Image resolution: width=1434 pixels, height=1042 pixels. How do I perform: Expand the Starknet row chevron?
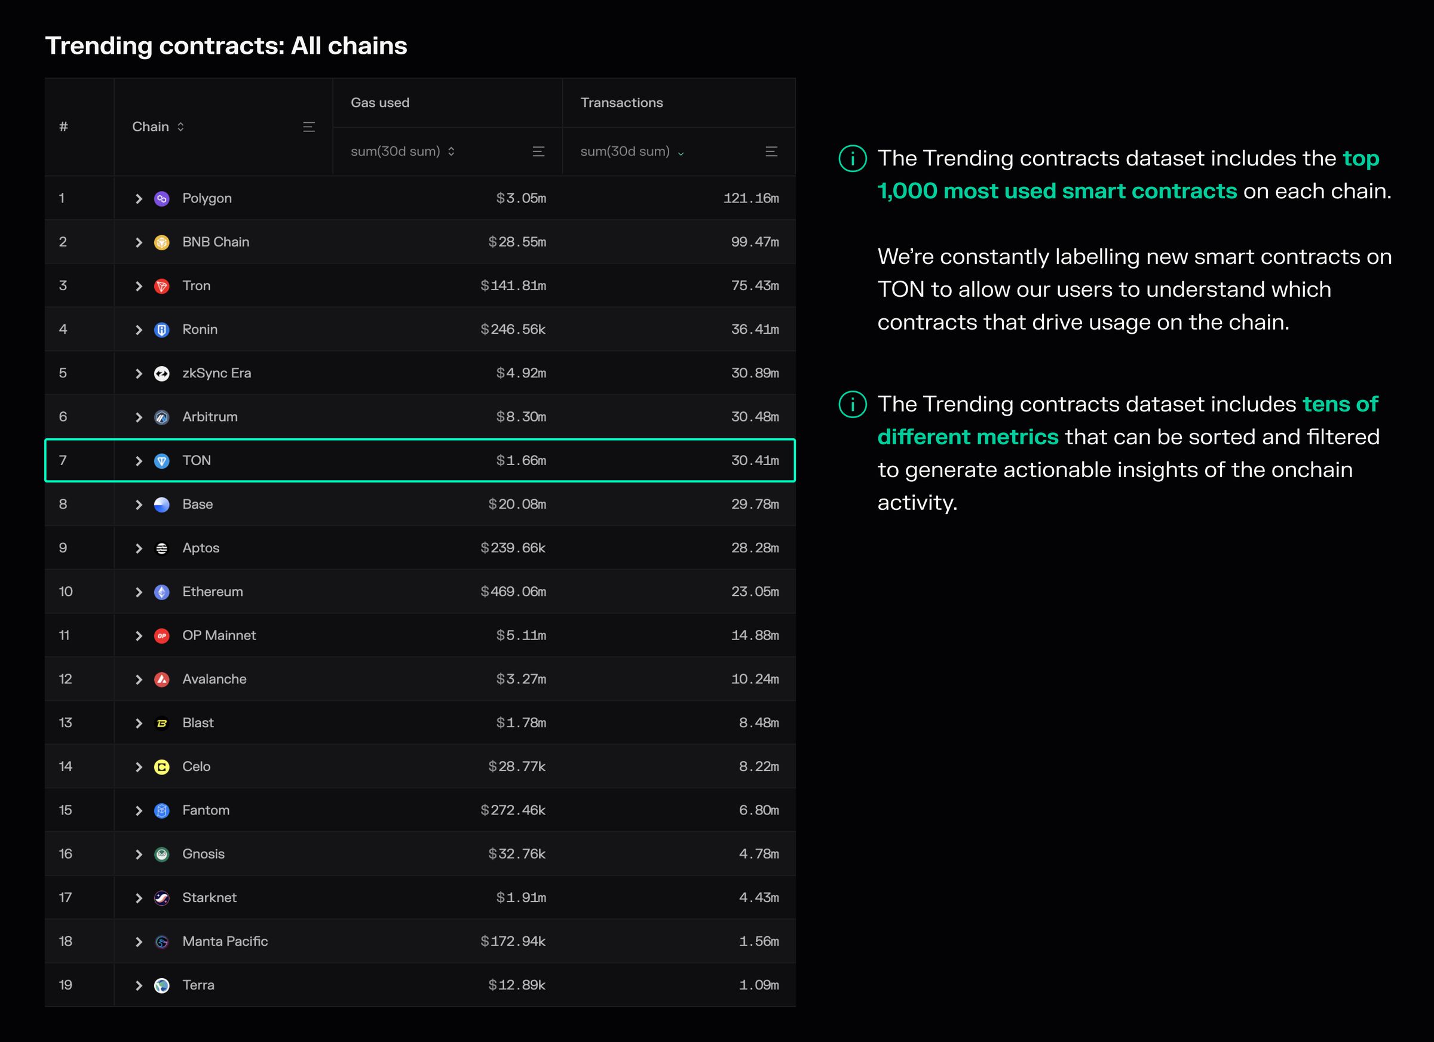tap(139, 898)
